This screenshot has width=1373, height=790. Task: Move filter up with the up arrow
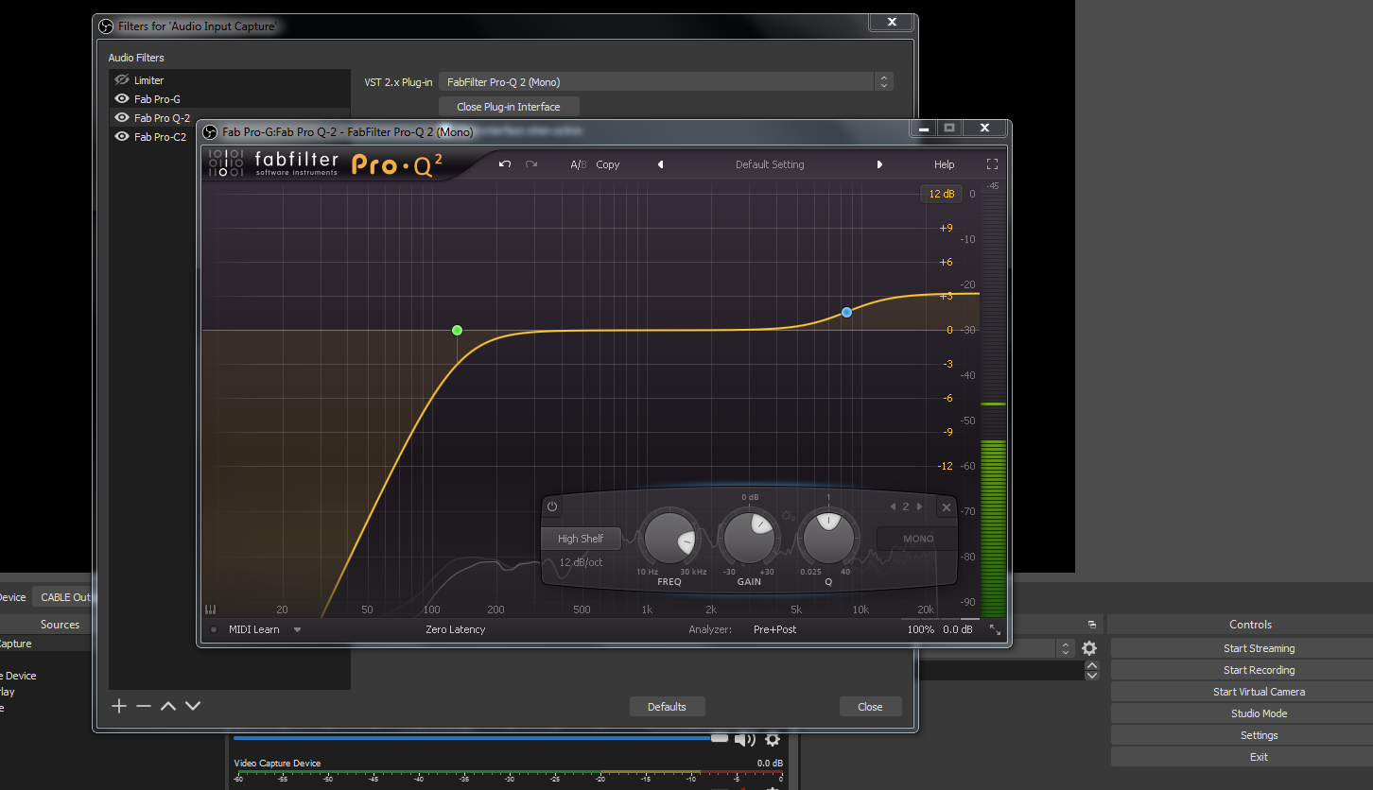(x=168, y=706)
